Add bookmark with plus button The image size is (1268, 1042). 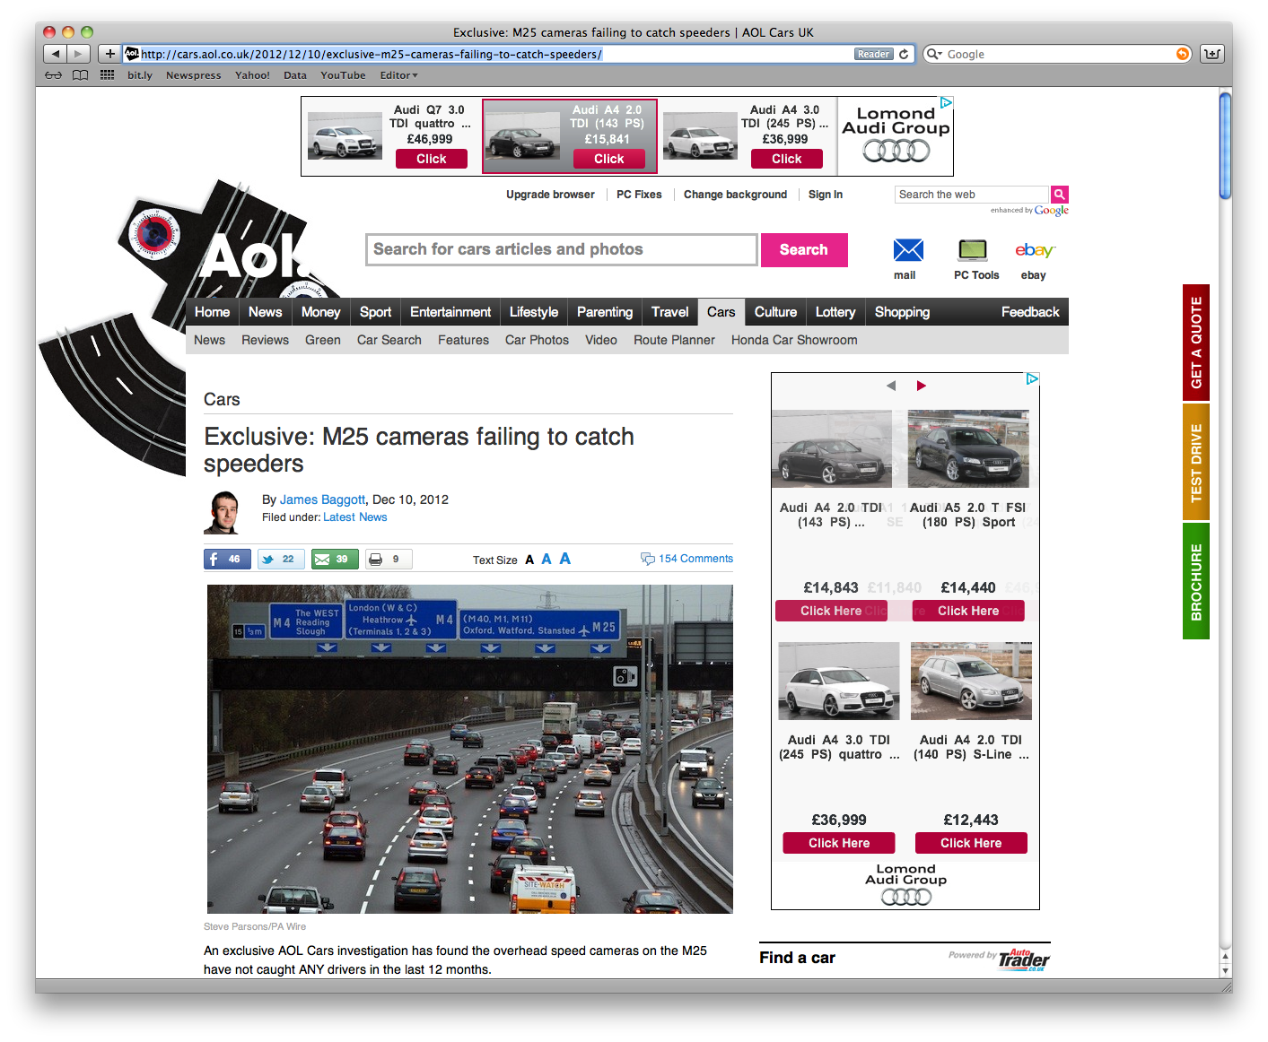point(109,54)
